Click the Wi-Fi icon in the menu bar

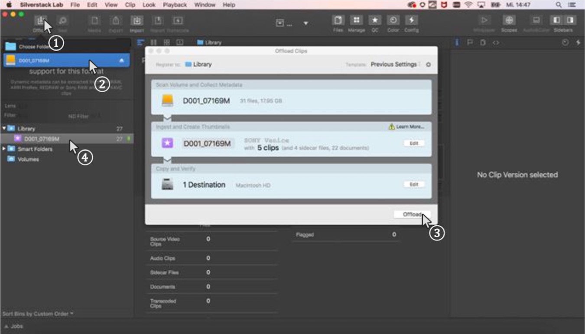coord(468,5)
